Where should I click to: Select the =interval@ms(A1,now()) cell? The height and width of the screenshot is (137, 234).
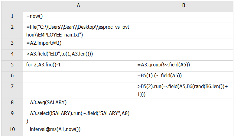79,130
